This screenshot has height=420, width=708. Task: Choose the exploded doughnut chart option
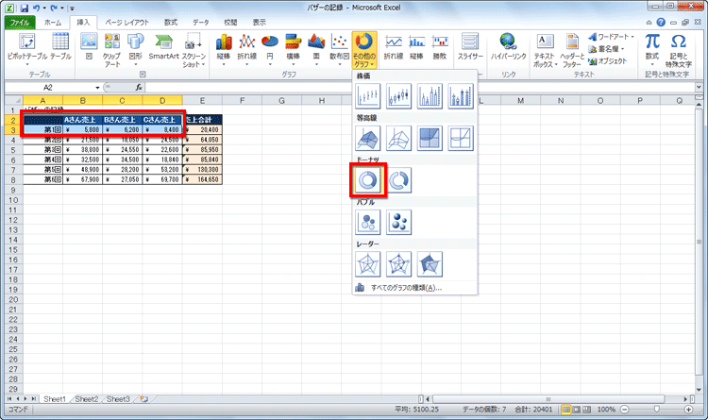click(398, 180)
